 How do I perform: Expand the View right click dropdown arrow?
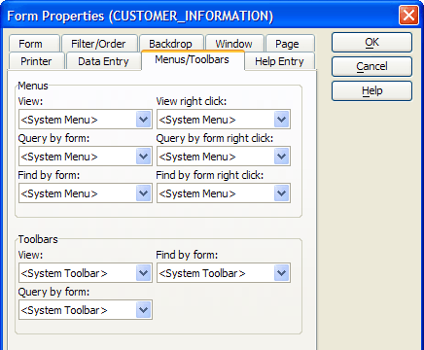click(x=281, y=120)
